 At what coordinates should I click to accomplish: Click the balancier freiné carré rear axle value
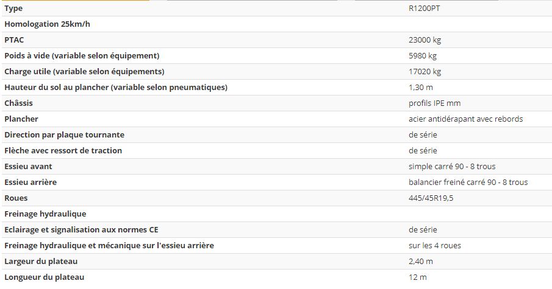468,183
